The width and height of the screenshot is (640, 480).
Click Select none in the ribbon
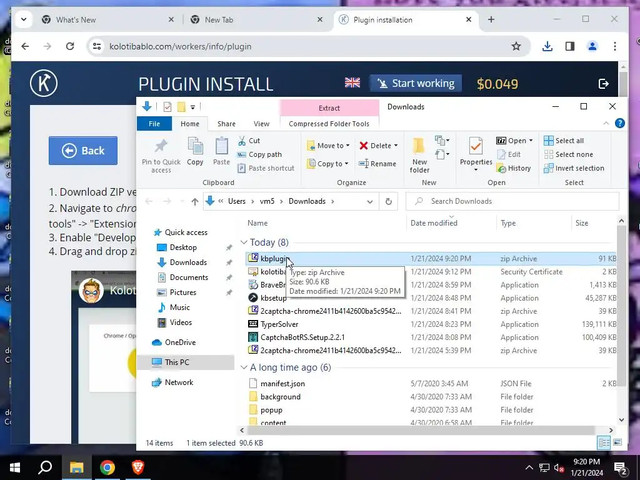click(568, 154)
